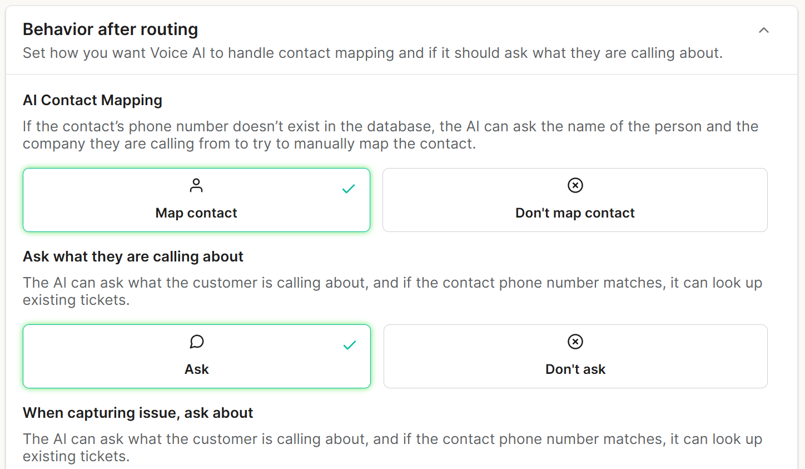Click the green checkmark on the Ask card
The height and width of the screenshot is (469, 805).
(350, 345)
